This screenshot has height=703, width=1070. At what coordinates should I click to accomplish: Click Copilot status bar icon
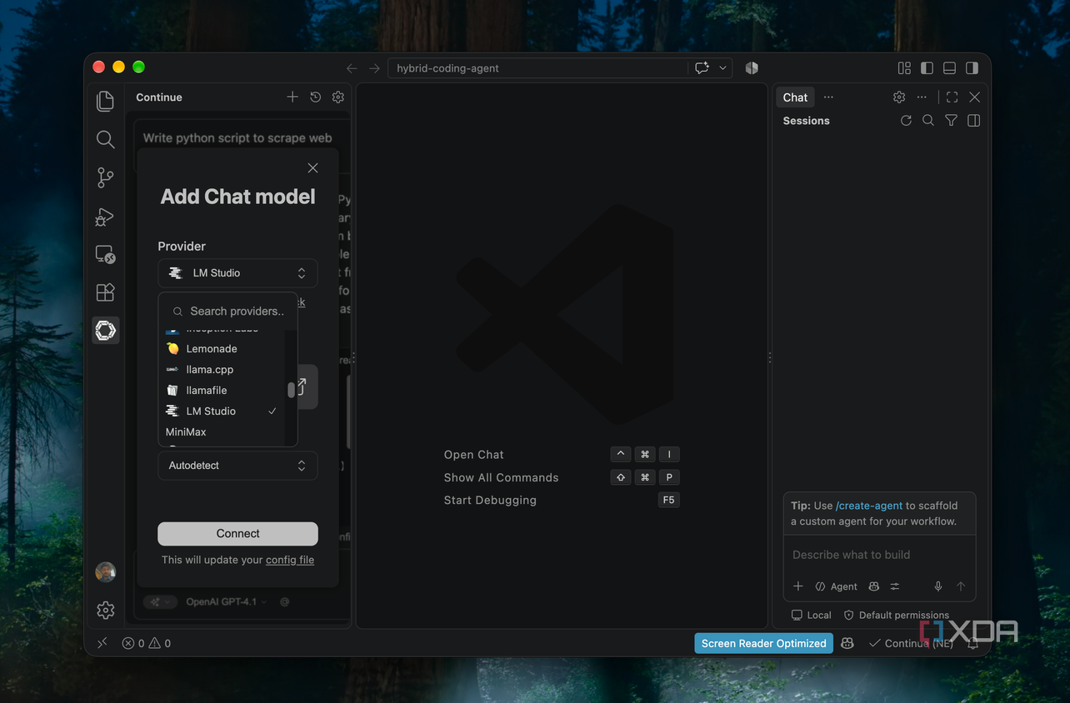847,643
